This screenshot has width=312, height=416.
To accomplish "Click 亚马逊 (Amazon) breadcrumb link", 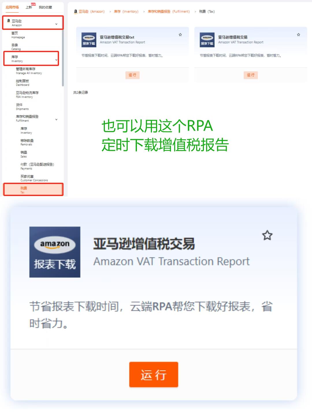I will (x=91, y=12).
